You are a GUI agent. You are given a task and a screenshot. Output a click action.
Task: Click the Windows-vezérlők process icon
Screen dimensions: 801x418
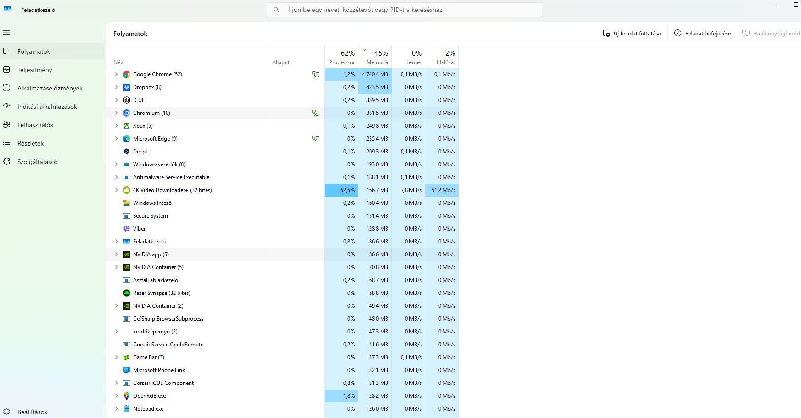click(x=127, y=164)
